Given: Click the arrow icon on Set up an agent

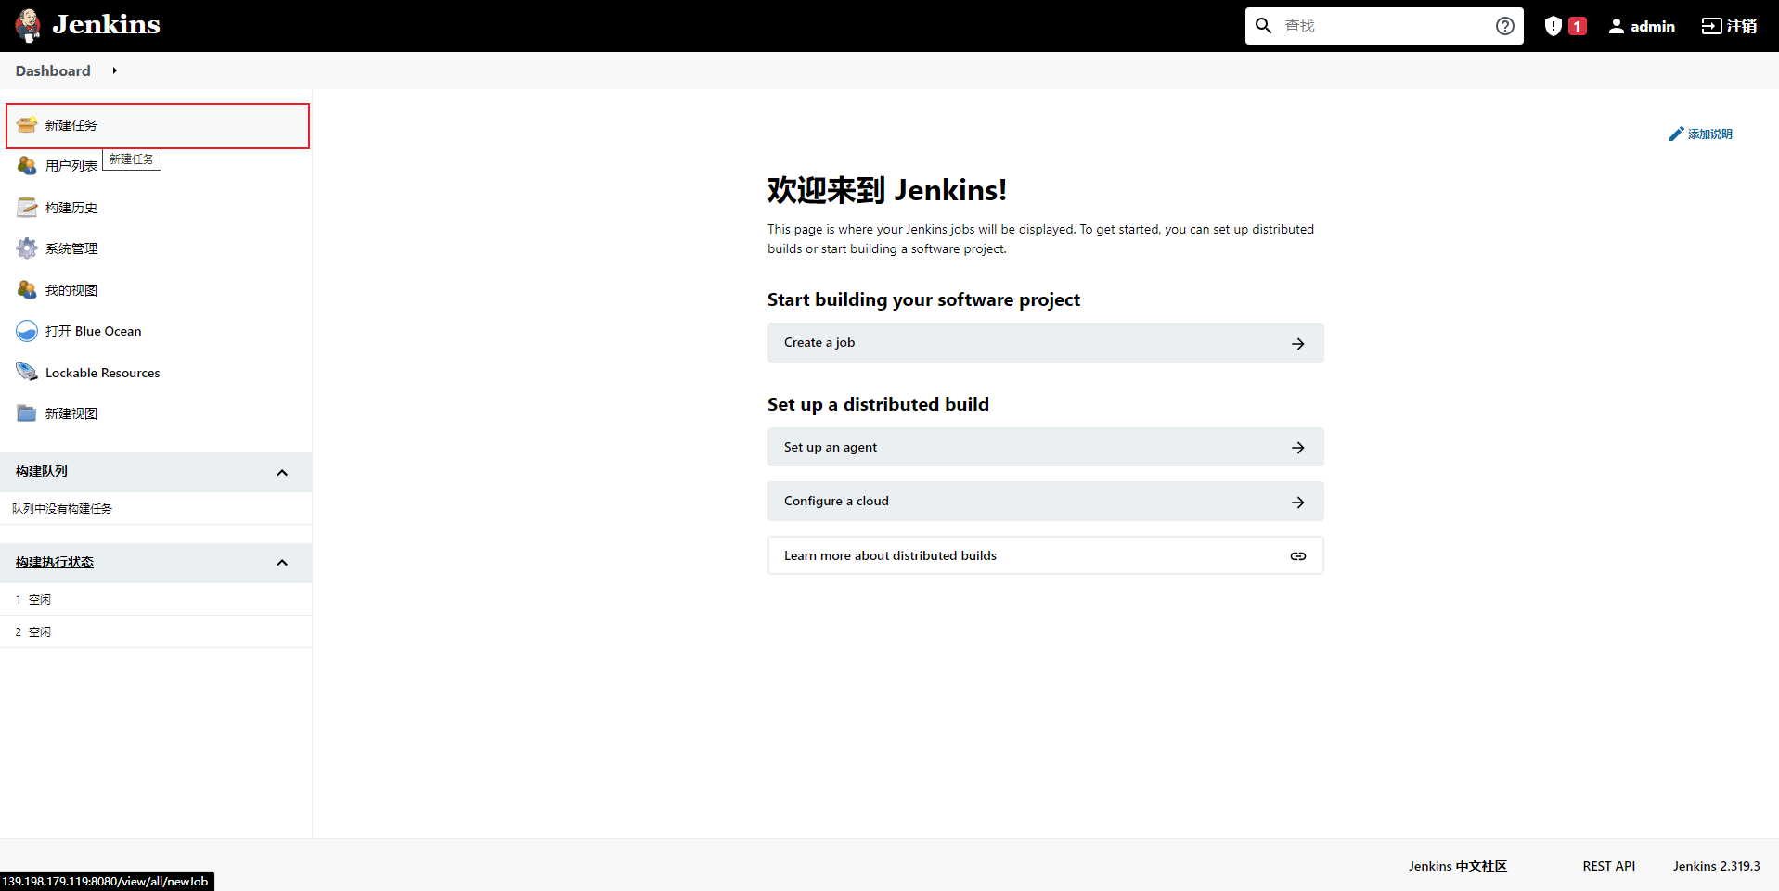Looking at the screenshot, I should (1298, 448).
